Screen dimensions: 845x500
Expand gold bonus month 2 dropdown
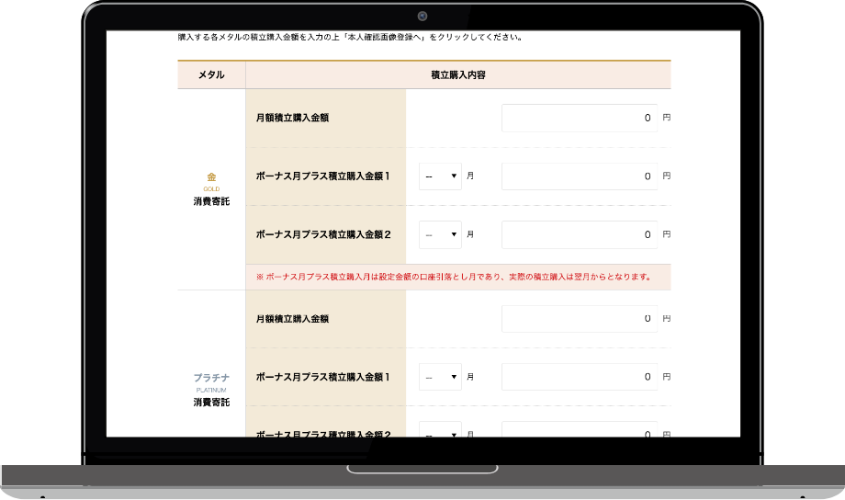click(441, 234)
